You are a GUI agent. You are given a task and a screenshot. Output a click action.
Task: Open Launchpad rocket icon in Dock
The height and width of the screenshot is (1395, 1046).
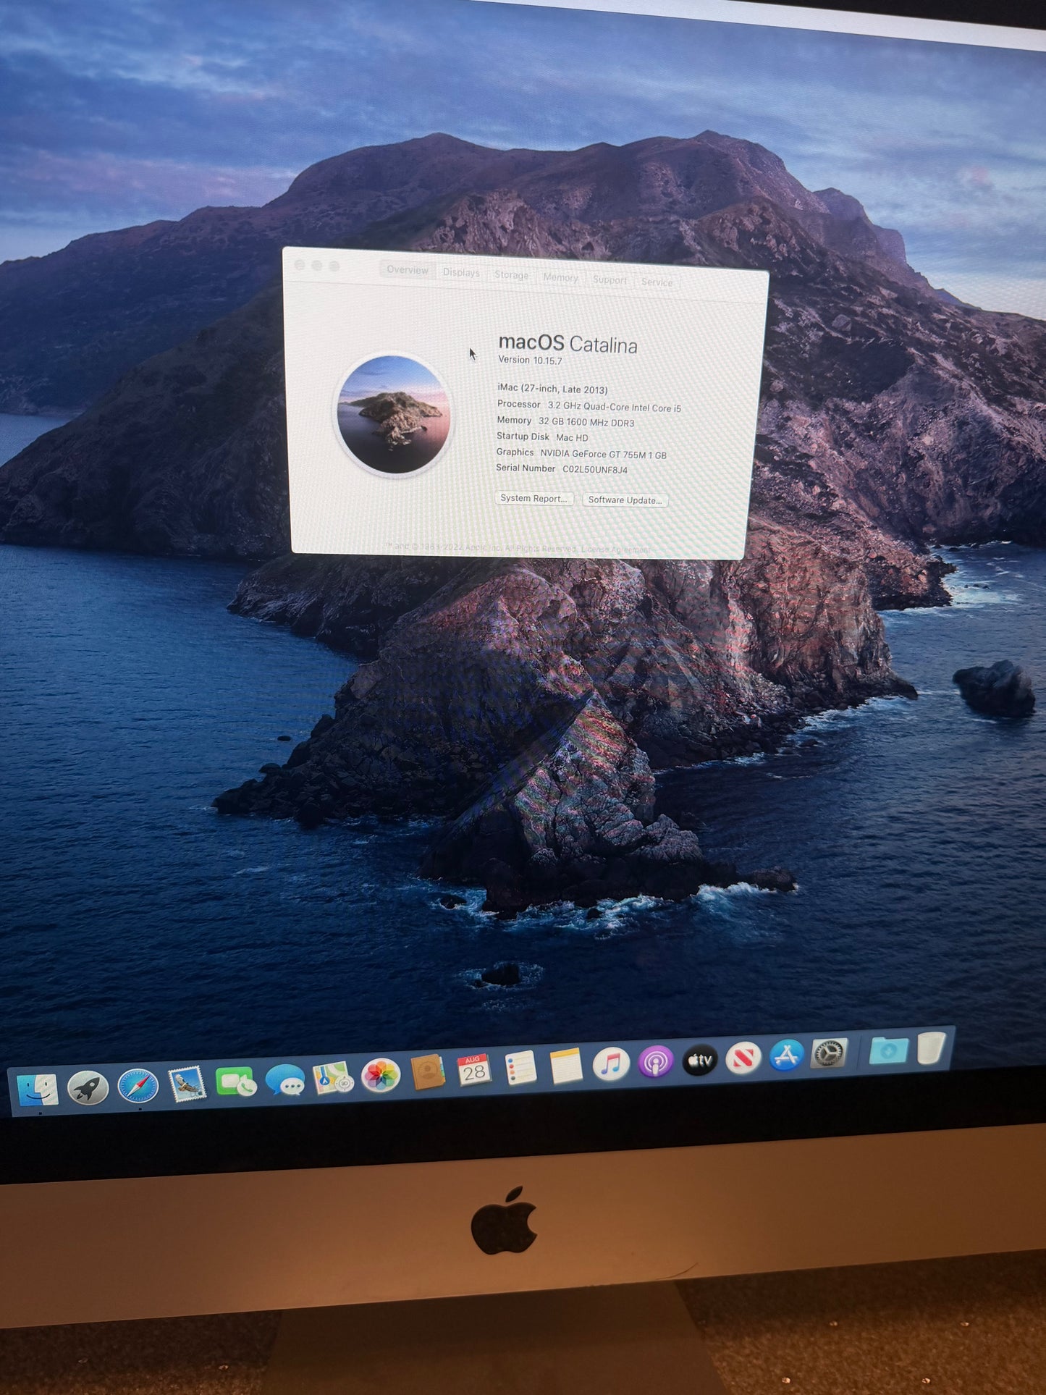coord(88,1087)
